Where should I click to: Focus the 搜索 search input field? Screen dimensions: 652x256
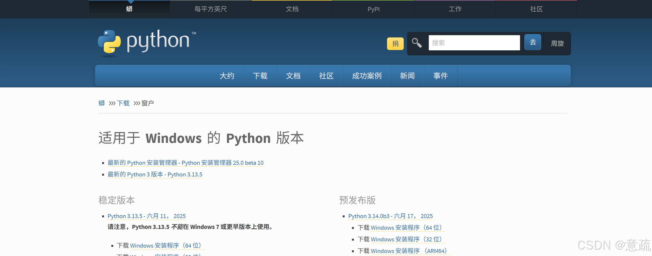coord(474,43)
